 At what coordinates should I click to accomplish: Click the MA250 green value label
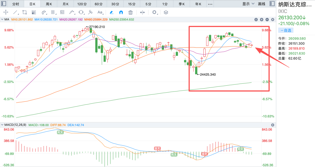pos(122,19)
